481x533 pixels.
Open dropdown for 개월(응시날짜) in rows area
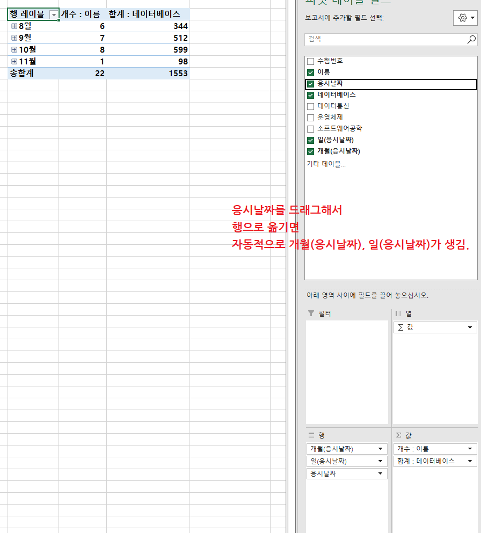[x=381, y=449]
